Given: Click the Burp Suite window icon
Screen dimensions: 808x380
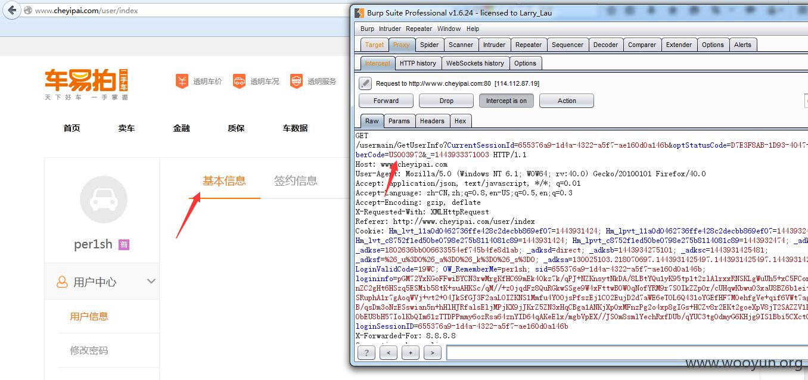Looking at the screenshot, I should tap(359, 13).
